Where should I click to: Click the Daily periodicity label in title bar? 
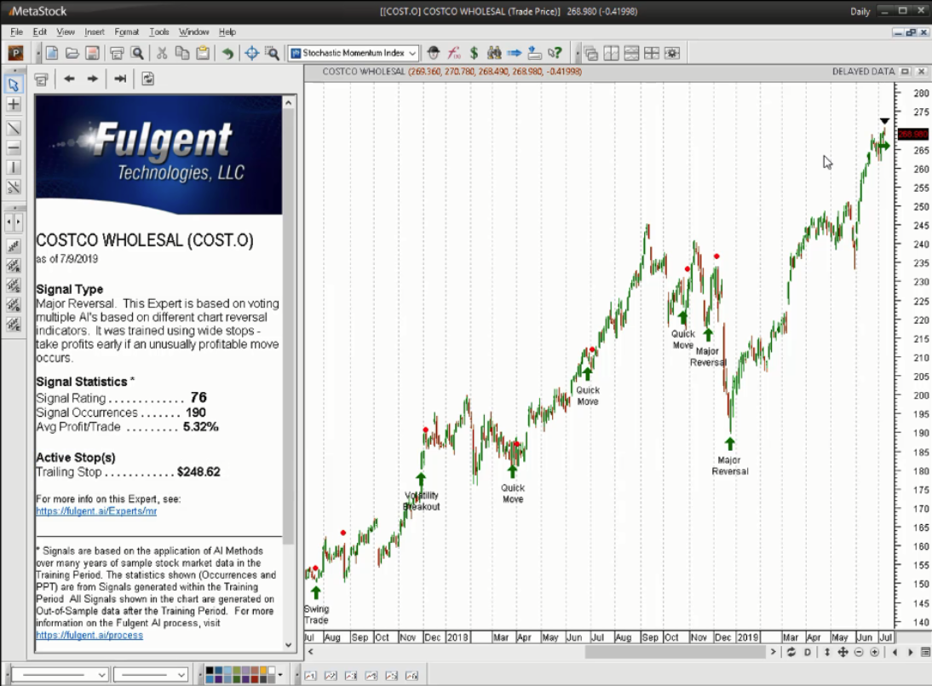[x=860, y=11]
